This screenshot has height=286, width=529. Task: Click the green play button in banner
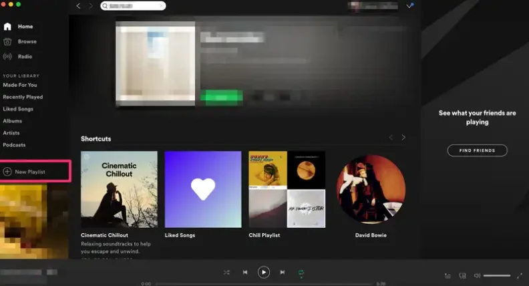[221, 98]
